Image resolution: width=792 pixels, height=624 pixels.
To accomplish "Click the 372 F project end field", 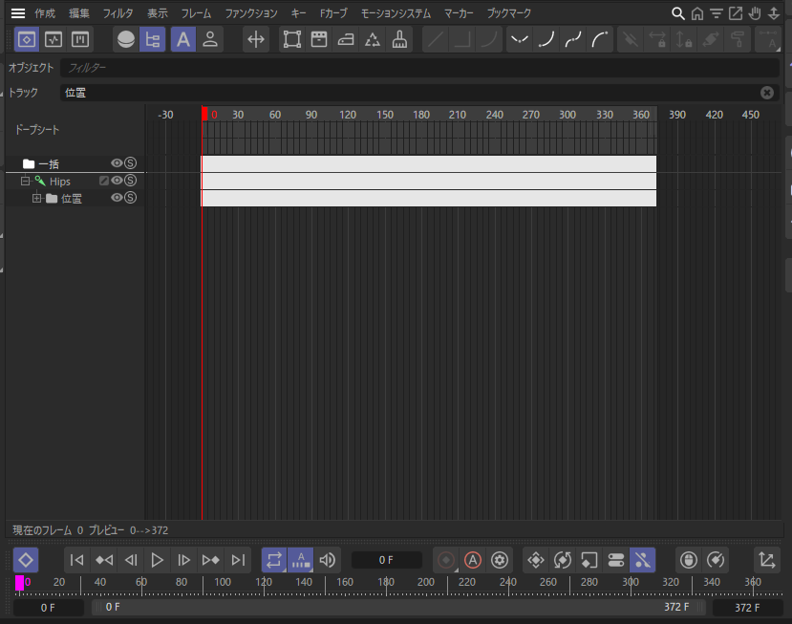I will [747, 608].
